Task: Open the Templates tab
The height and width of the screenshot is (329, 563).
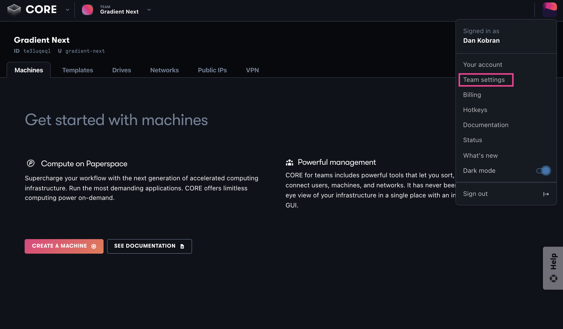Action: [77, 70]
